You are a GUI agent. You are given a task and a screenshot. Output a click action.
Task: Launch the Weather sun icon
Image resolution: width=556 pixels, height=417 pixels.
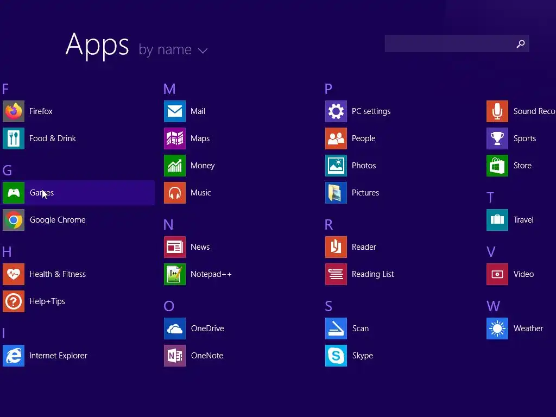coord(497,328)
